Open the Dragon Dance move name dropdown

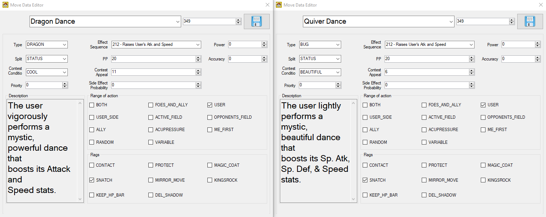tap(178, 21)
